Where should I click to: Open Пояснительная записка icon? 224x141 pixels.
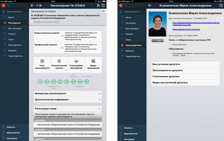click(x=59, y=61)
